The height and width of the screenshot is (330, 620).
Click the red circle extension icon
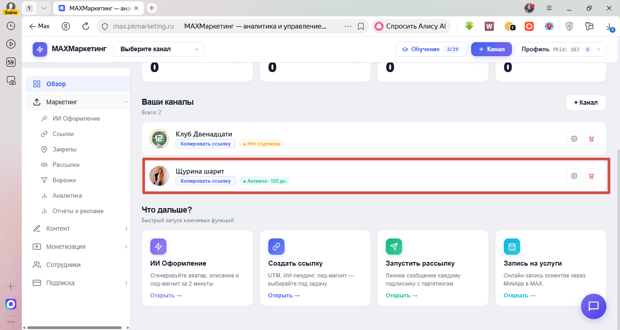coord(529,26)
